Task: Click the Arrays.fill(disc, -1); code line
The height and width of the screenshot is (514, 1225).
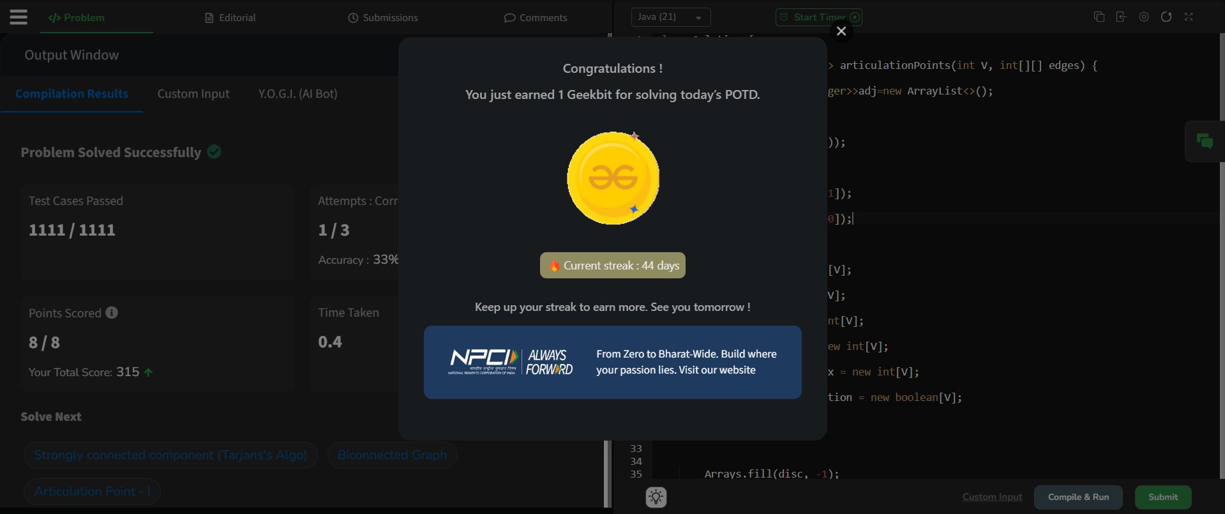Action: [x=772, y=474]
